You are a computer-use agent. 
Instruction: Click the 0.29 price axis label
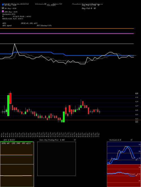(x=137, y=102)
